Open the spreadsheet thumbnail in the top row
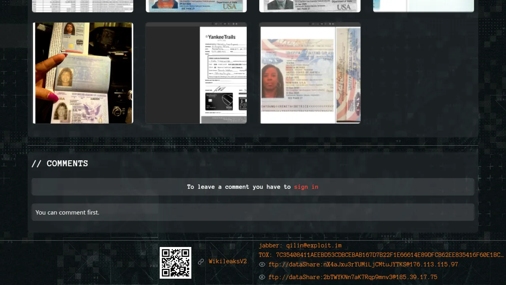Image resolution: width=506 pixels, height=285 pixels. pos(83,6)
